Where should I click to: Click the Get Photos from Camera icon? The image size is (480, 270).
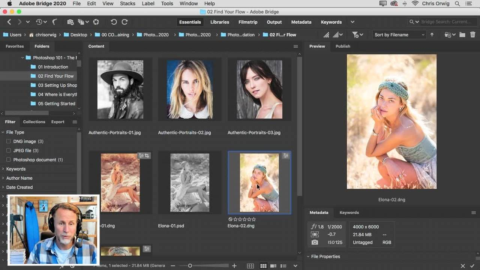[x=70, y=22]
